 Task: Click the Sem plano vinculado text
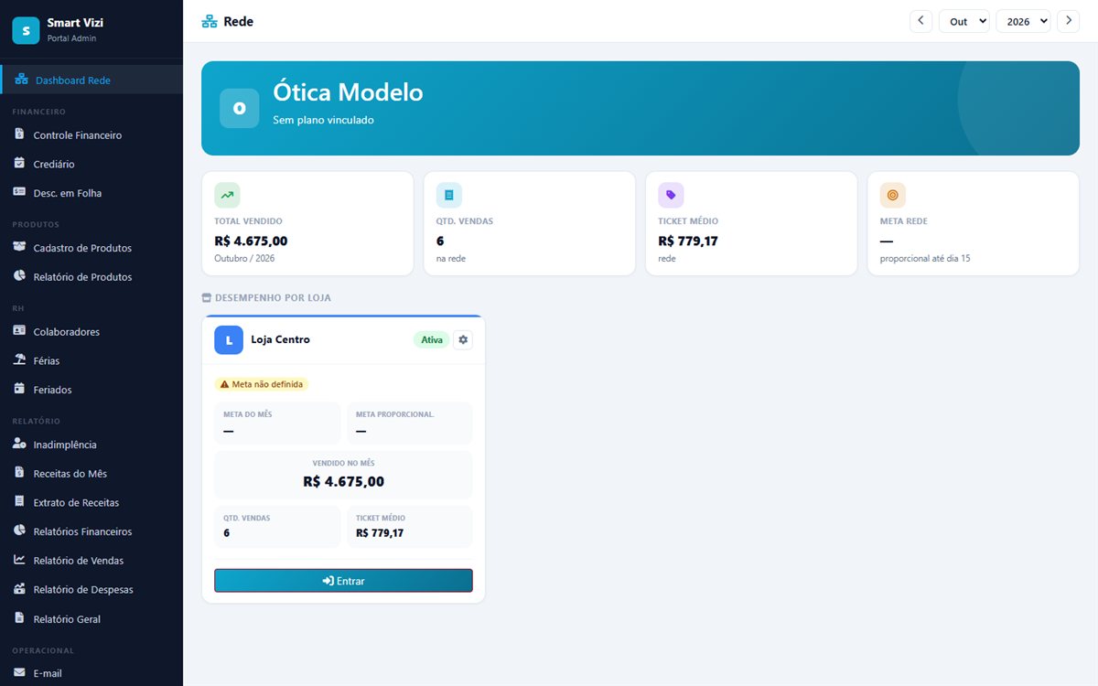coord(323,120)
